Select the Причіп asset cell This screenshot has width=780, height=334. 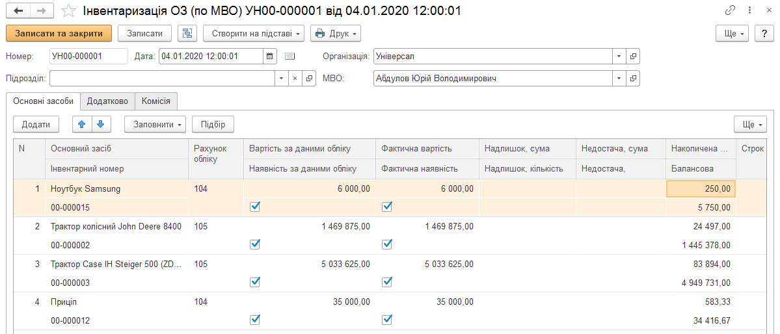pos(117,302)
